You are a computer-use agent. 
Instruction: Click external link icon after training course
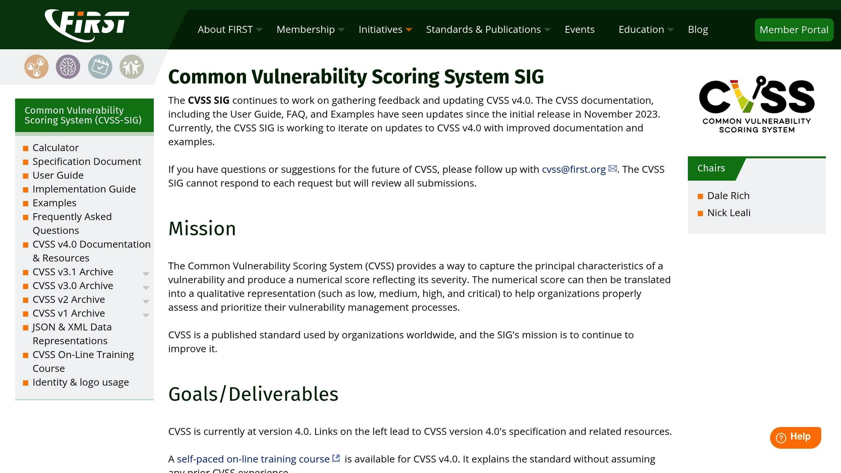tap(336, 458)
